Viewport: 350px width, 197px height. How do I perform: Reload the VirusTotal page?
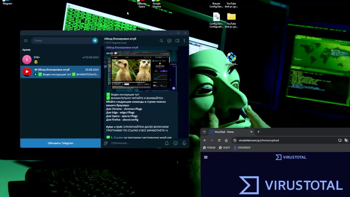219,140
